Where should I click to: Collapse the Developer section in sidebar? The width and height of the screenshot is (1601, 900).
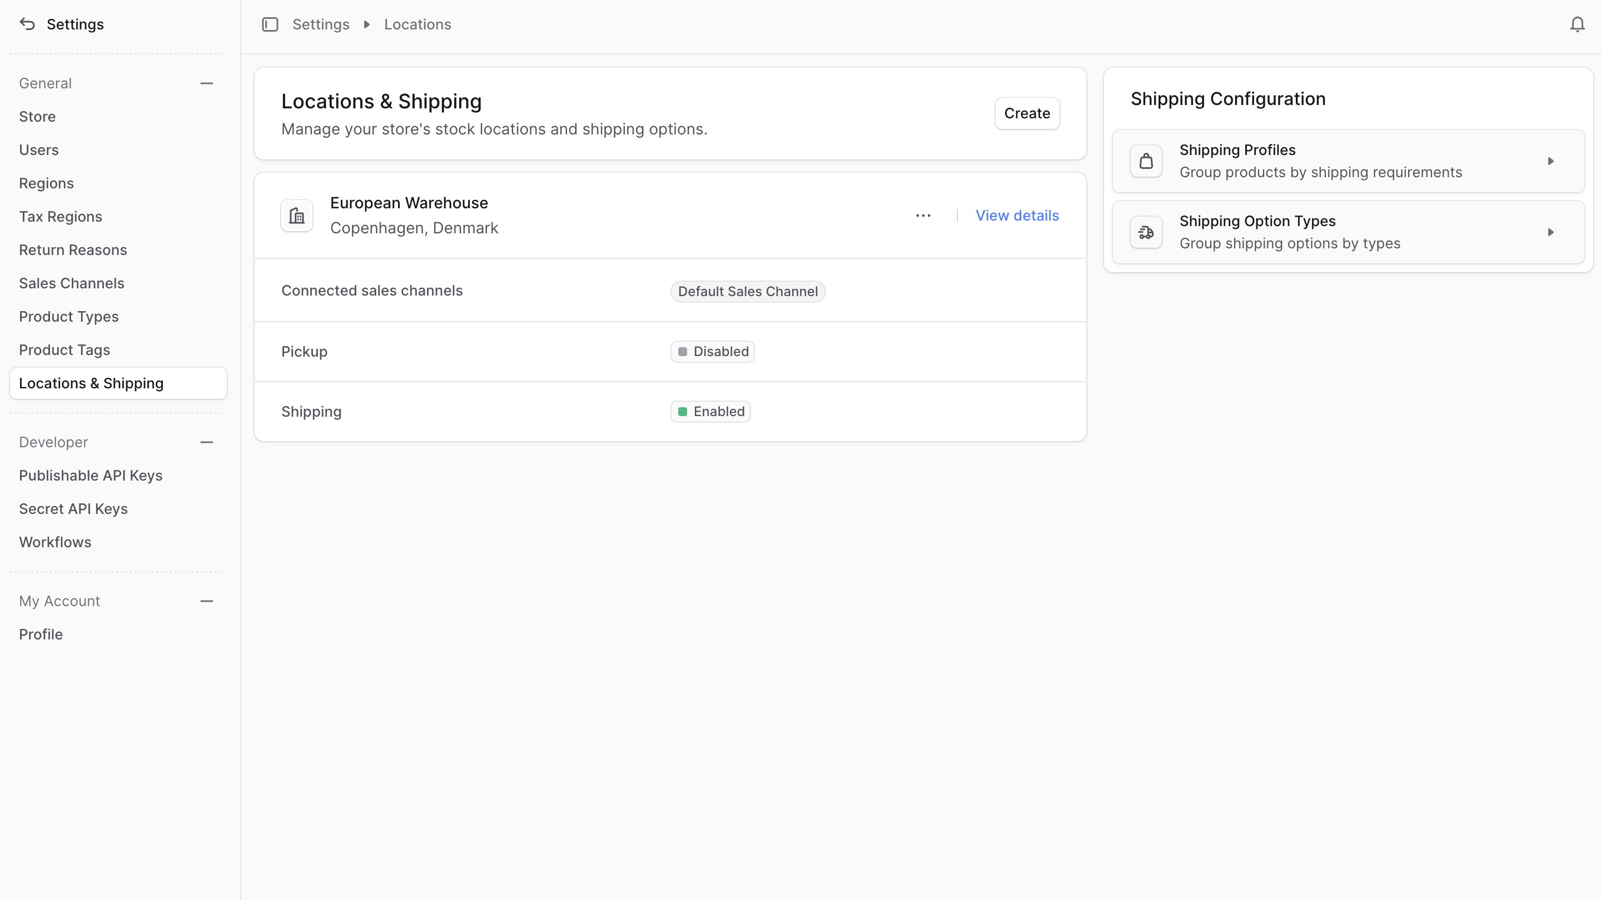coord(206,442)
